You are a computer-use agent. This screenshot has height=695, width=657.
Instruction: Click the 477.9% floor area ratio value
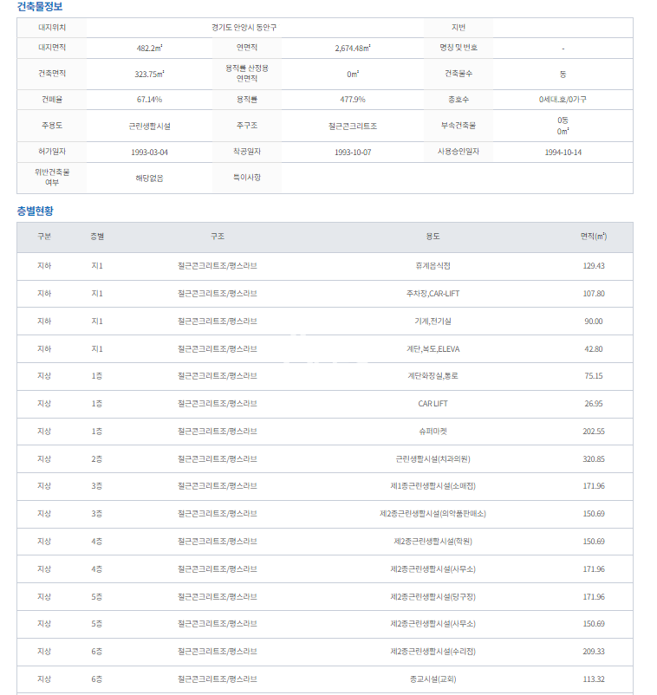point(353,100)
